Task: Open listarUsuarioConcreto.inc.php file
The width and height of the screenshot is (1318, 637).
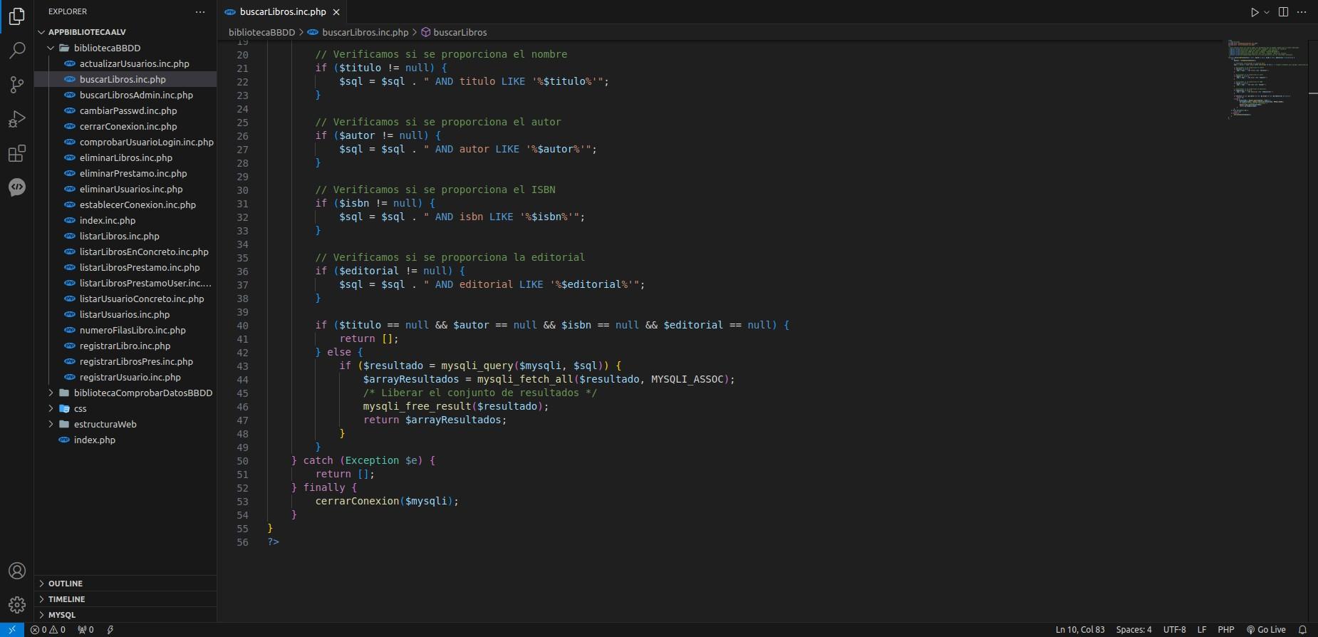Action: pyautogui.click(x=125, y=299)
